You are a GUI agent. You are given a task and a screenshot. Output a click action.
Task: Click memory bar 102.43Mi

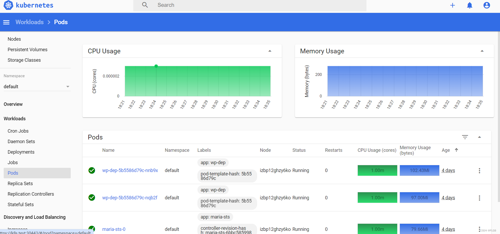(x=419, y=170)
